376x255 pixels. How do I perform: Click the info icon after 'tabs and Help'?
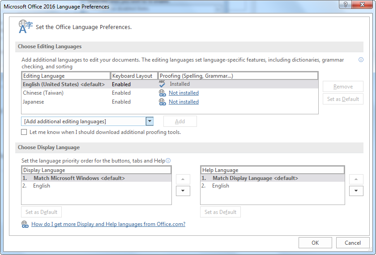[168, 160]
